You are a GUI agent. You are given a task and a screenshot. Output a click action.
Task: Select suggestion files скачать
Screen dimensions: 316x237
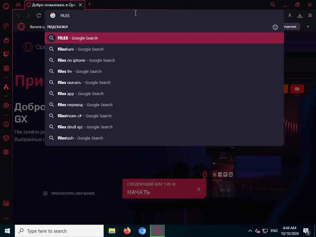pyautogui.click(x=164, y=82)
